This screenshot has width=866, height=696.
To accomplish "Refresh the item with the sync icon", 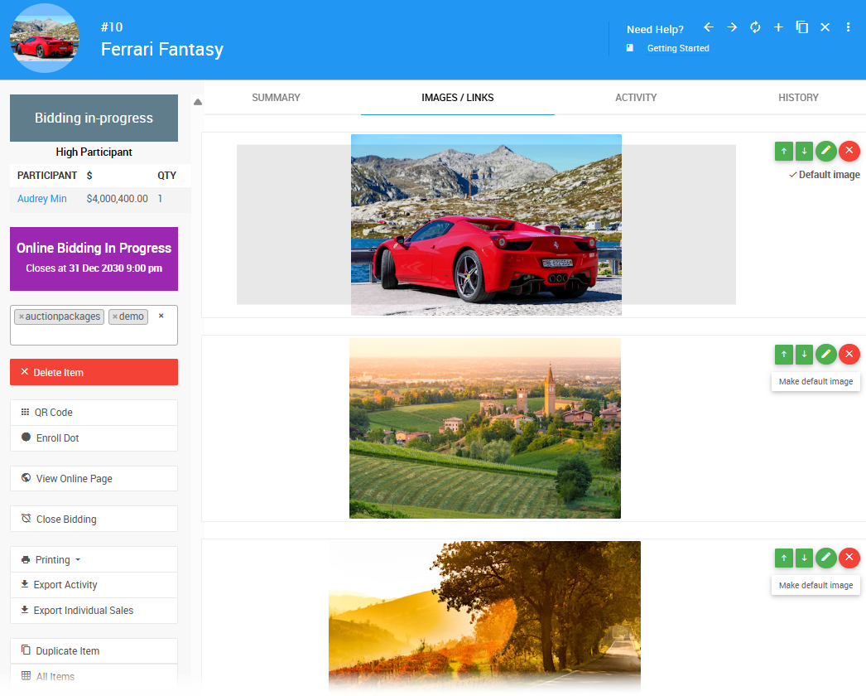I will point(755,27).
